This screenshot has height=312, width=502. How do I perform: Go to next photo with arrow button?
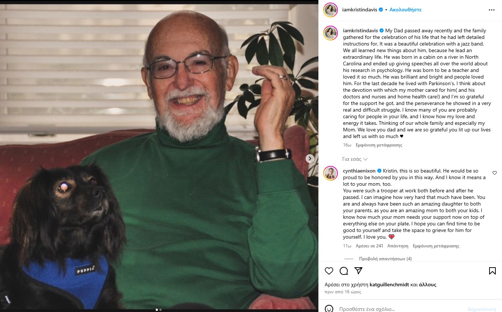(310, 158)
